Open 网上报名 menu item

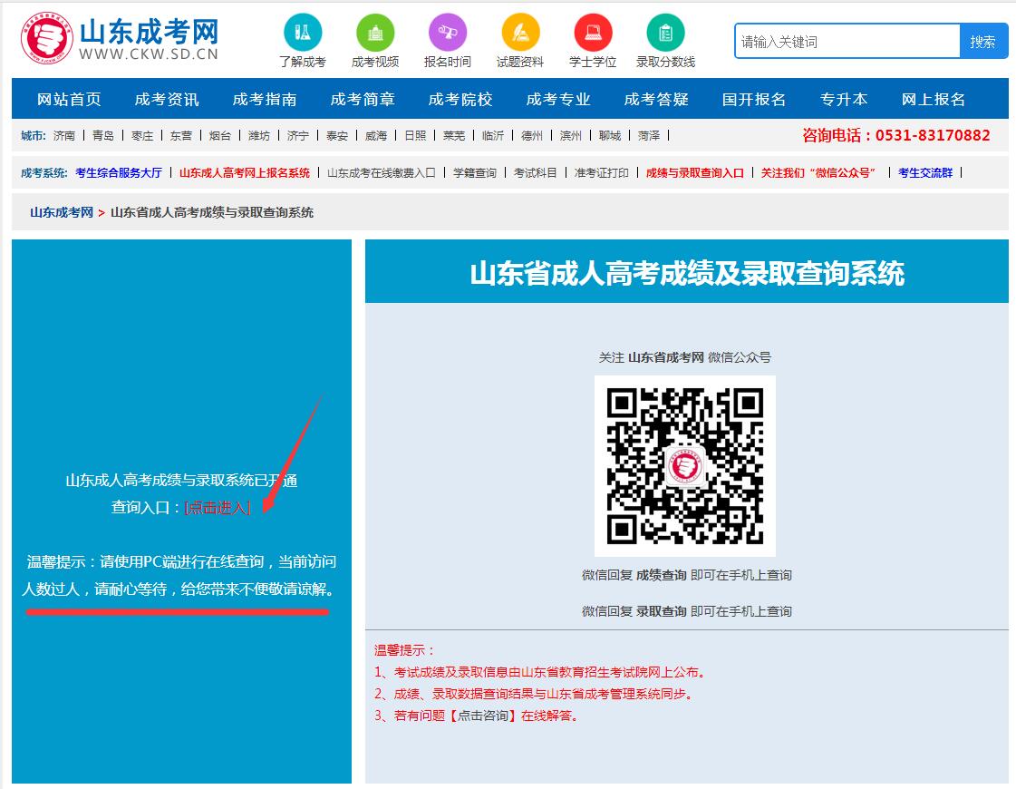tap(933, 99)
